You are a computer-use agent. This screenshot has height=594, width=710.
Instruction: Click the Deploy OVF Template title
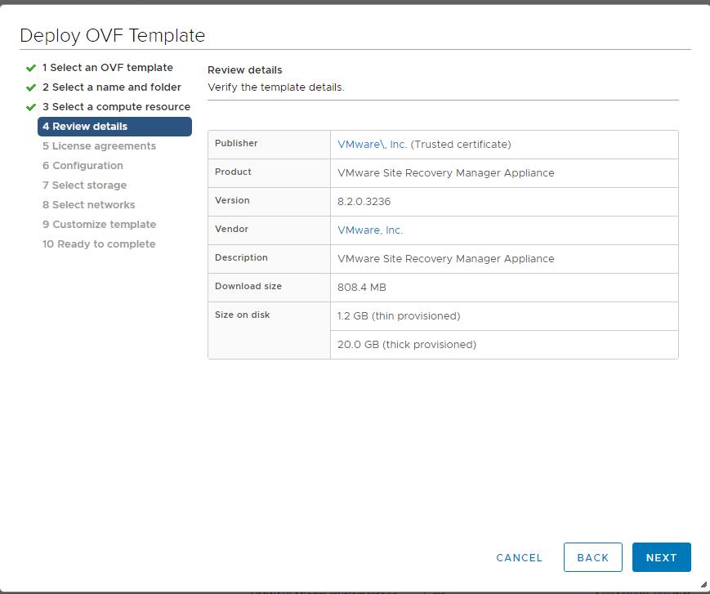(x=112, y=35)
